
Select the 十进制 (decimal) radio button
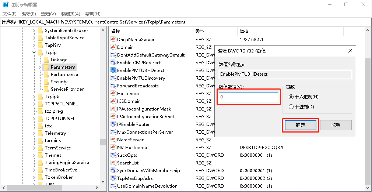(x=291, y=107)
